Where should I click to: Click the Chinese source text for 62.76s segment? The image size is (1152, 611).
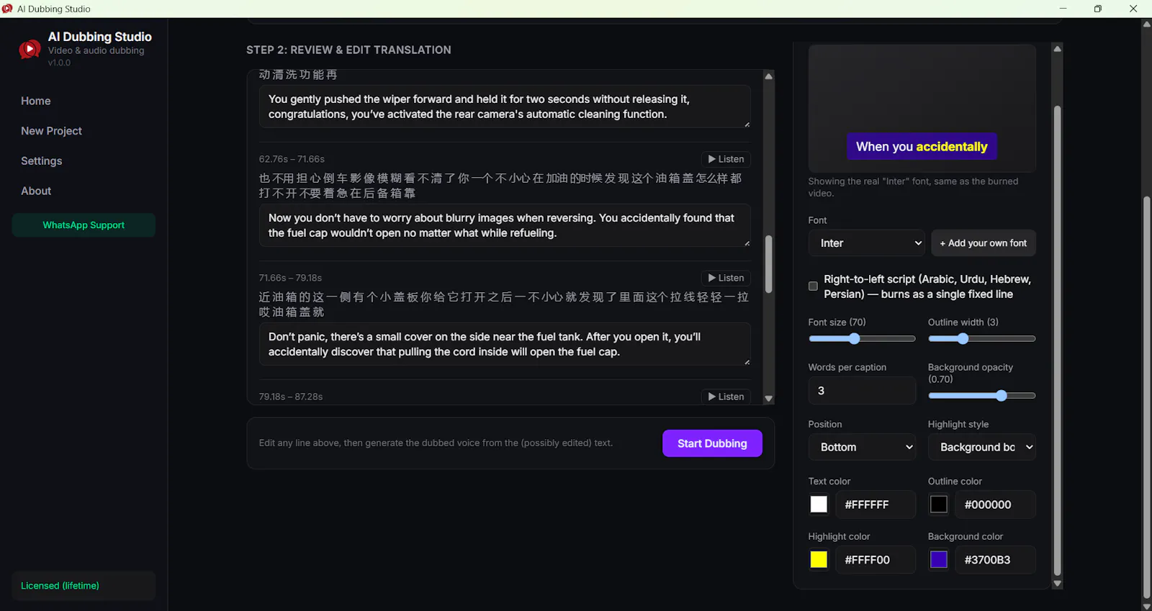click(x=500, y=186)
